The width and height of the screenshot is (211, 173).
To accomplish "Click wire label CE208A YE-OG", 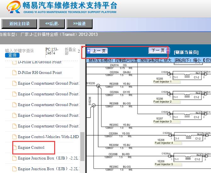I will pyautogui.click(x=119, y=133).
